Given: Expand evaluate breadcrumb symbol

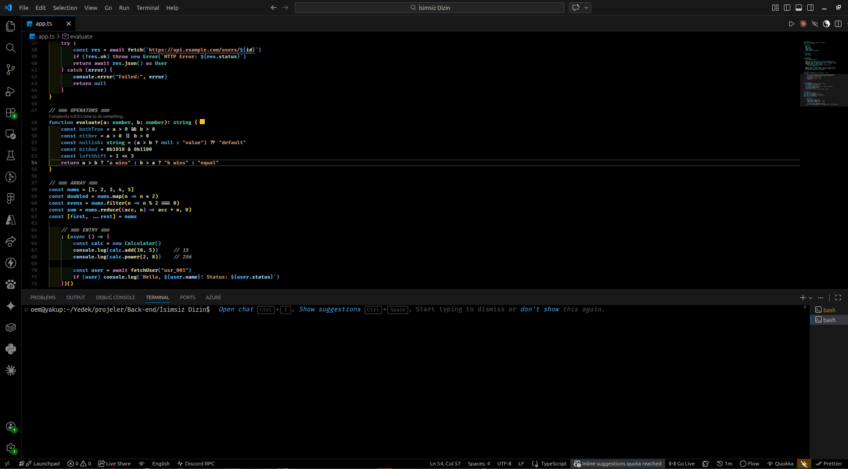Looking at the screenshot, I should (x=77, y=37).
